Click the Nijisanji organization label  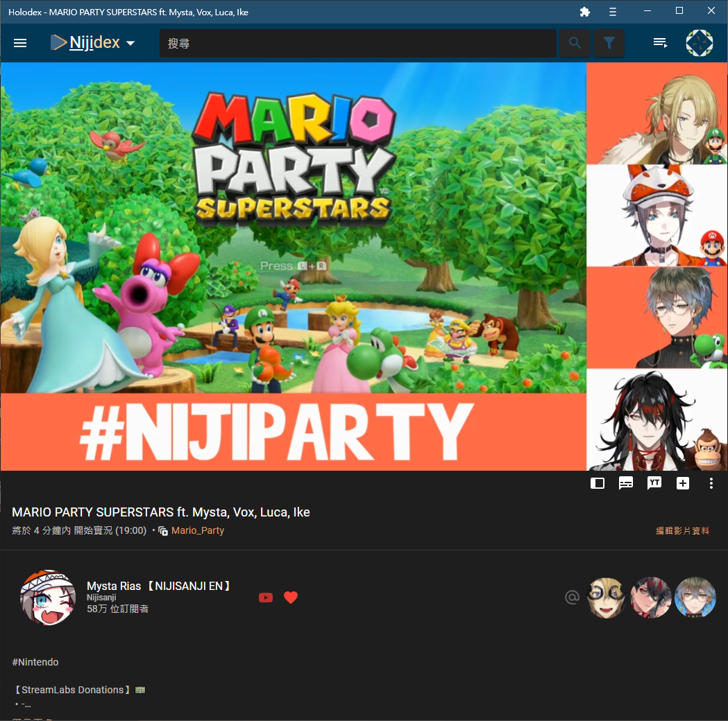click(101, 598)
